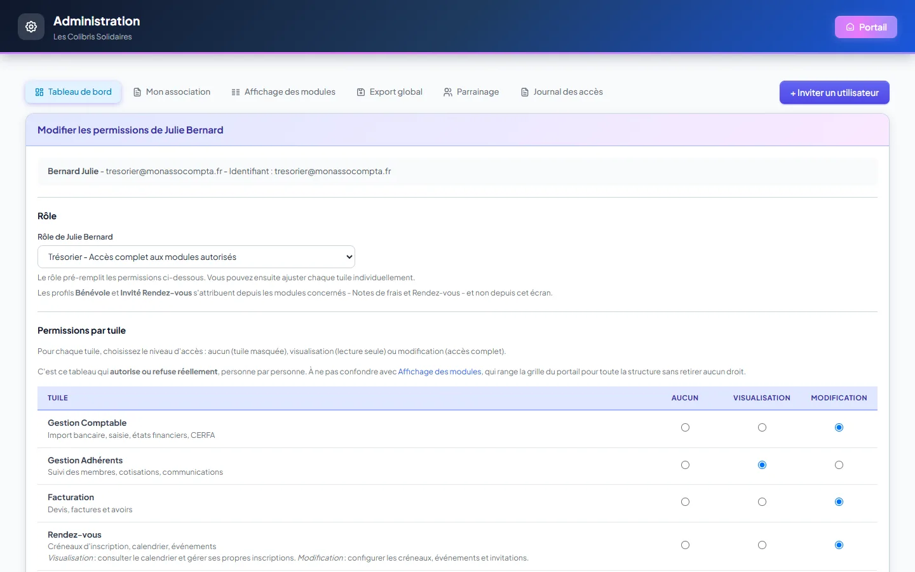Open the Rôle de Julie Bernard dropdown
Screen dimensions: 915x572
point(196,257)
